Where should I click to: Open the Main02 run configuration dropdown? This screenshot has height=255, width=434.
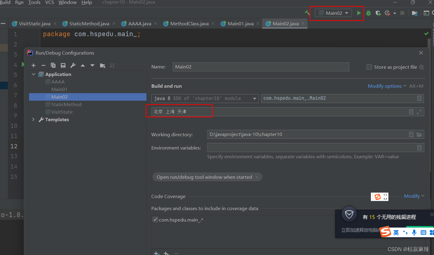click(333, 13)
